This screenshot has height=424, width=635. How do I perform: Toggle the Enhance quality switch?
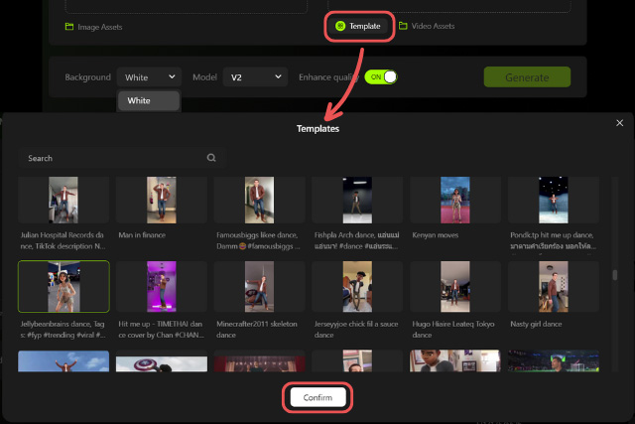tap(382, 76)
